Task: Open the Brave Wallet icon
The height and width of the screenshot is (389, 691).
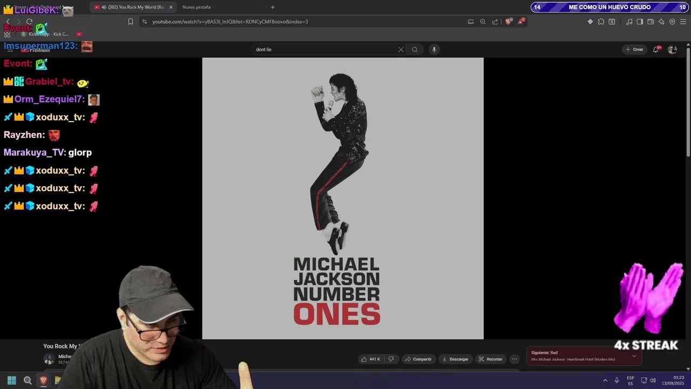Action: coord(651,22)
